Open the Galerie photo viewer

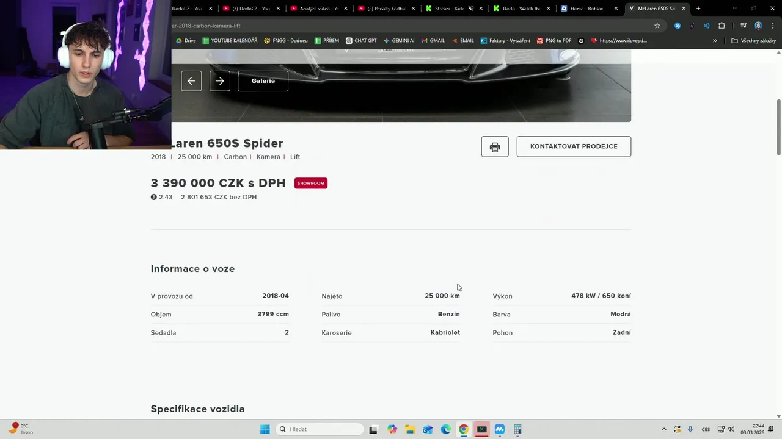[263, 81]
